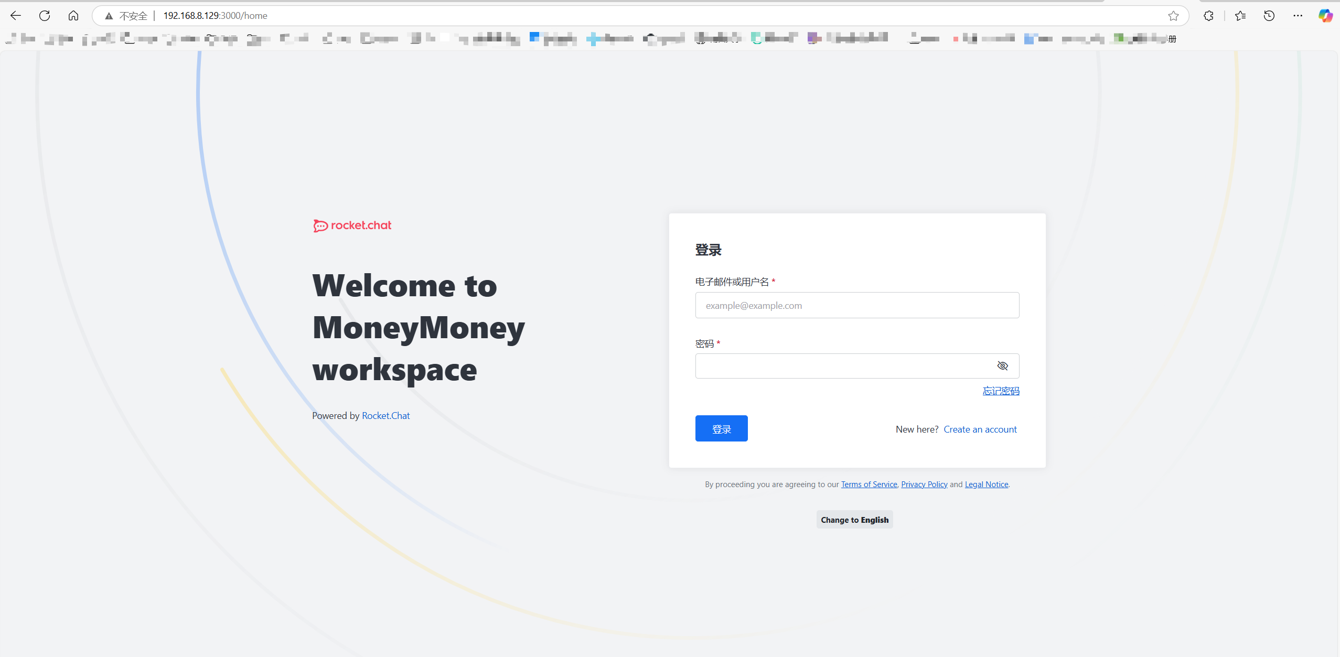This screenshot has height=657, width=1340.
Task: Open the browser extensions icon
Action: (x=1208, y=16)
